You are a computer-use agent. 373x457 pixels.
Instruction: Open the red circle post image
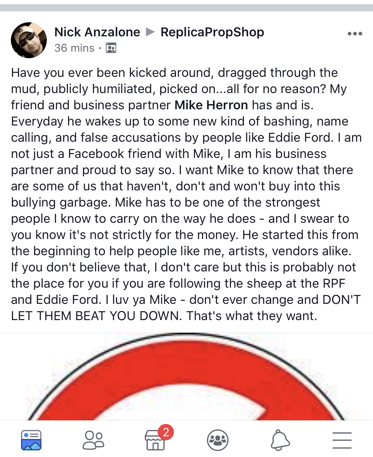point(186,377)
